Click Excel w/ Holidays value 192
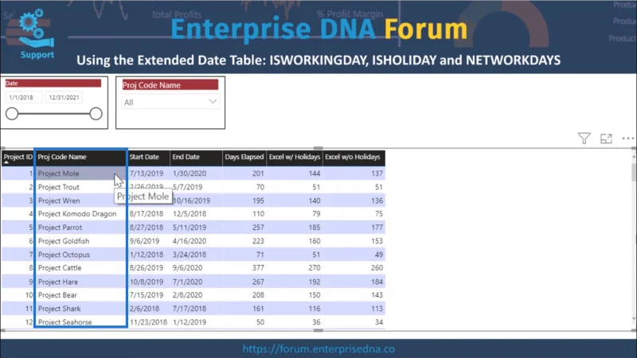Viewport: 637px width, 358px height. (x=315, y=282)
